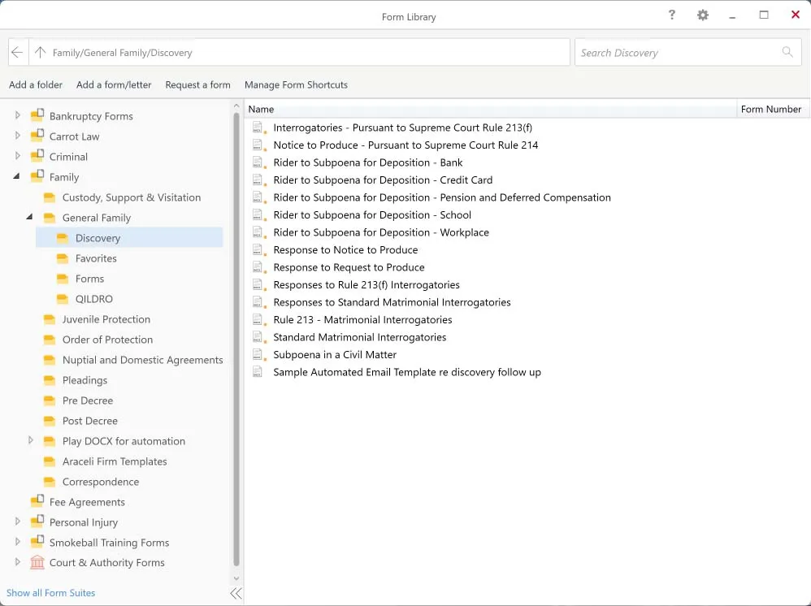The width and height of the screenshot is (811, 606).
Task: Click Show all Form Suites link
Action: [50, 593]
